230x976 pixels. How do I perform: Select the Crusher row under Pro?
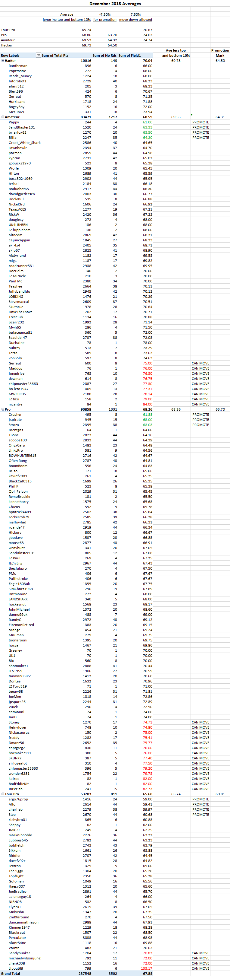tap(15, 415)
